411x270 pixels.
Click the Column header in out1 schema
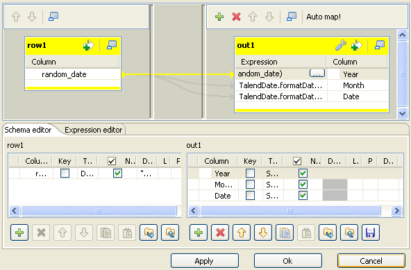pyautogui.click(x=217, y=161)
